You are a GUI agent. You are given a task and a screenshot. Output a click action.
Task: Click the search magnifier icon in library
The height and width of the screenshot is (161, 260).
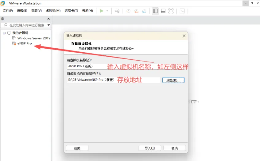tap(6, 25)
